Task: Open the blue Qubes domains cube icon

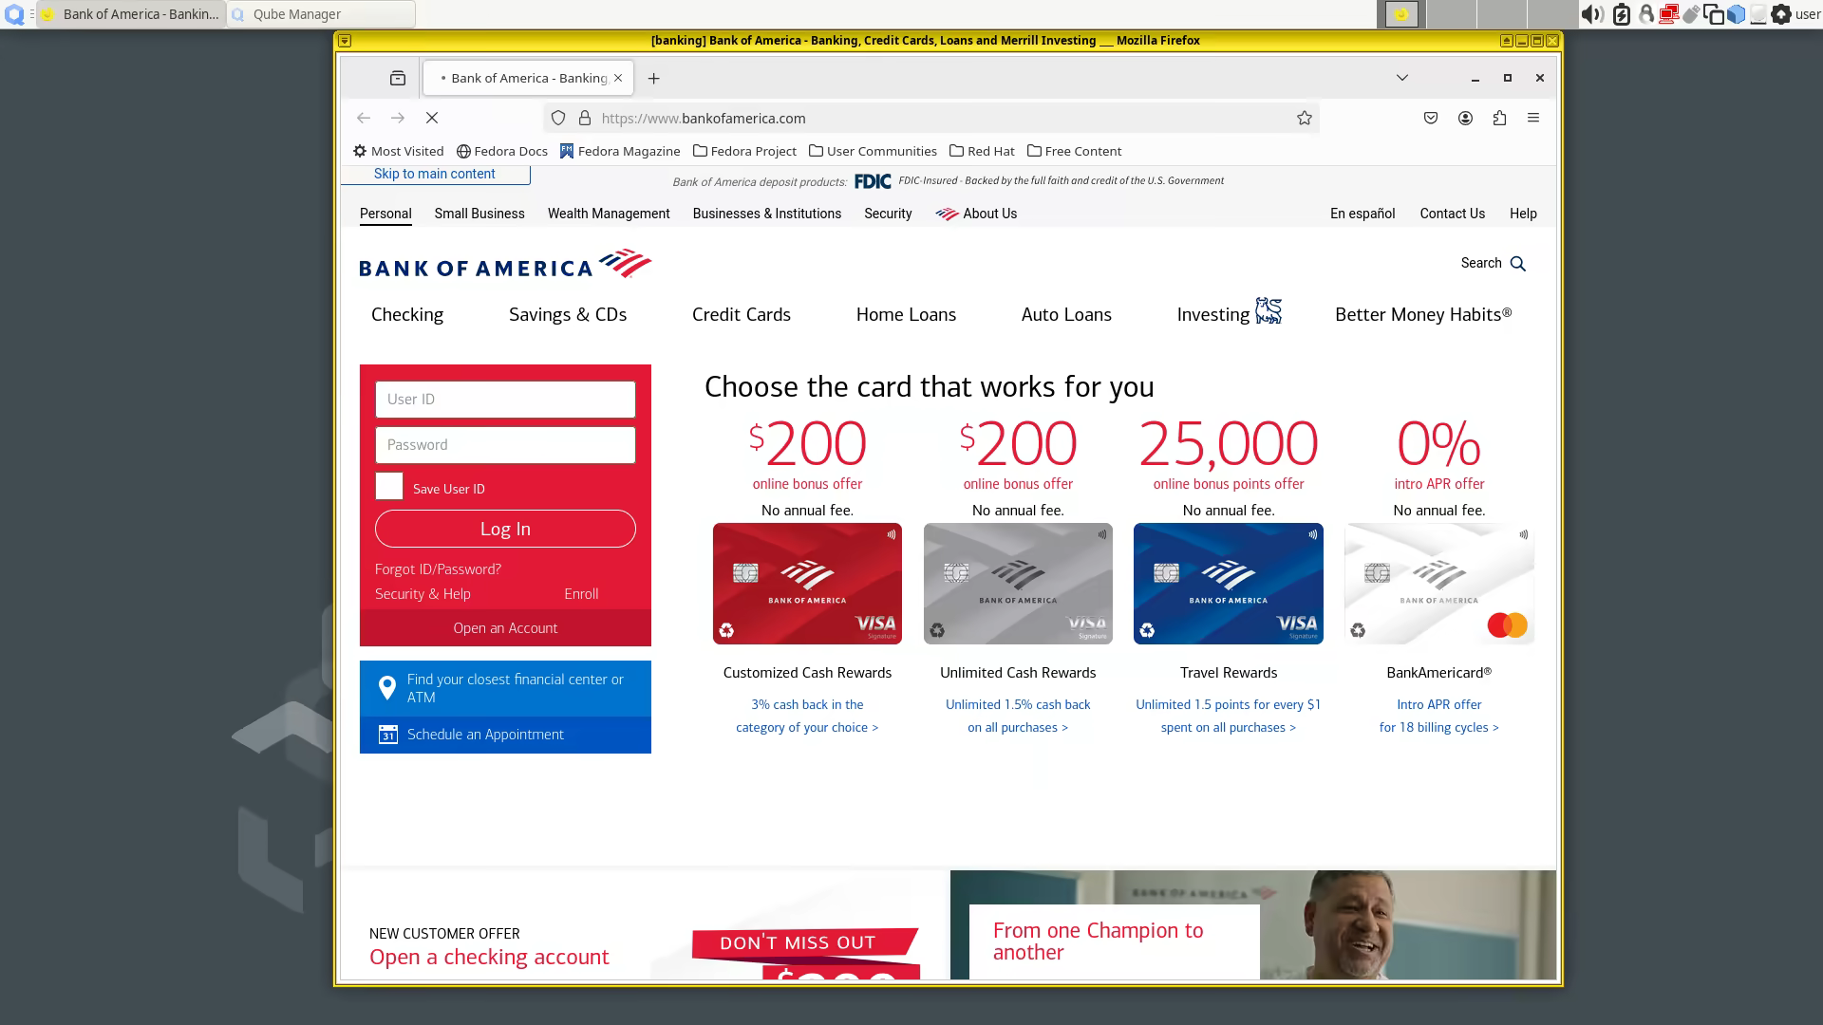Action: [1736, 14]
